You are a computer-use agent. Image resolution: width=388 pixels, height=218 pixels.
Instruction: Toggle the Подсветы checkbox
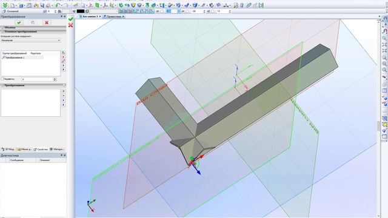[x=2, y=79]
